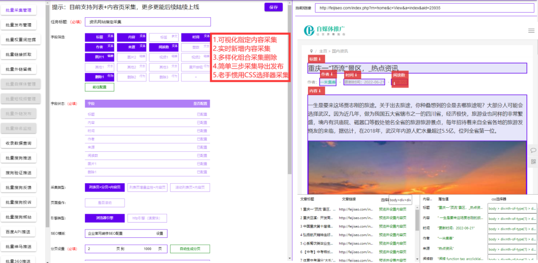Click 预选并设置内容页 for article row 5
Screen dimensions: 538x263
click(394, 244)
